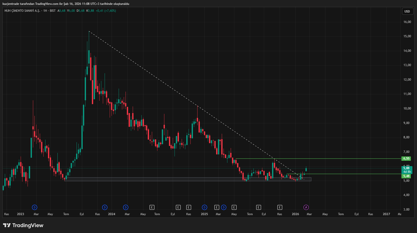Click the 5,88 current price label
Image resolution: width=417 pixels, height=233 pixels.
[x=407, y=168]
